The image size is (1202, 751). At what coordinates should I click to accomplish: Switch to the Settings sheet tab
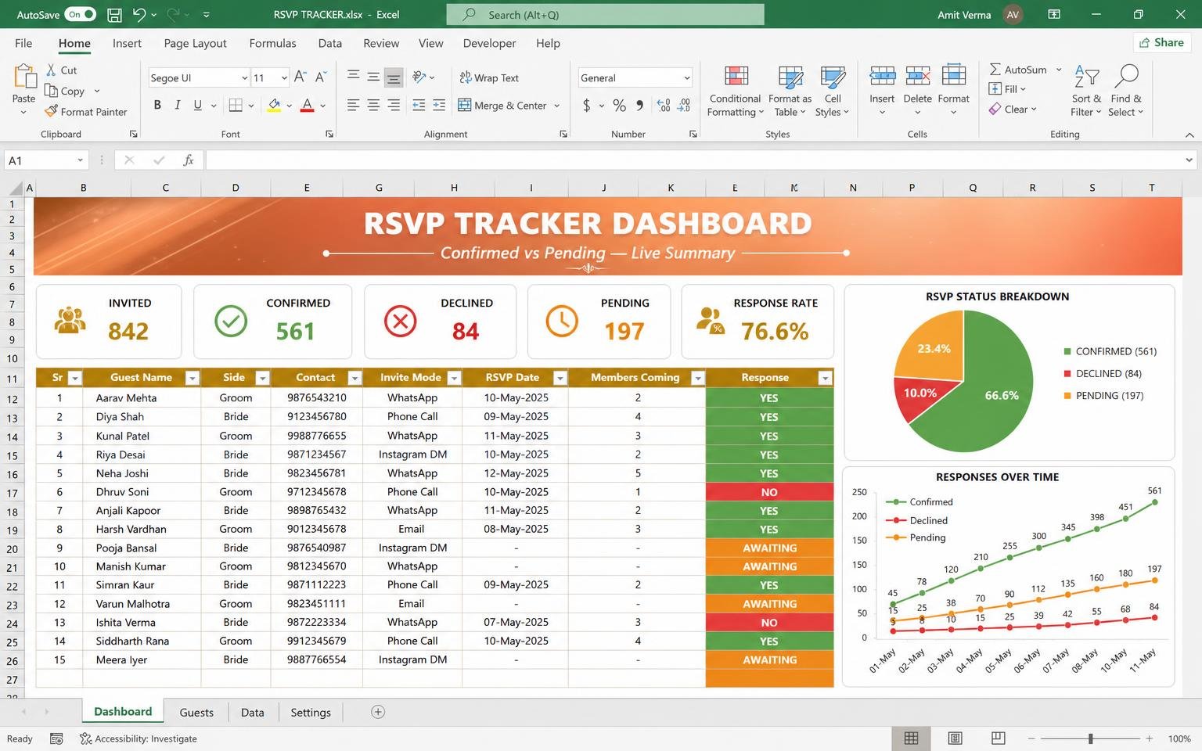[x=311, y=712]
